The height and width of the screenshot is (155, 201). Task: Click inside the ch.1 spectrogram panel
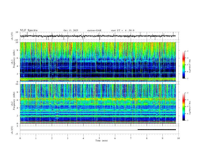click(98, 62)
